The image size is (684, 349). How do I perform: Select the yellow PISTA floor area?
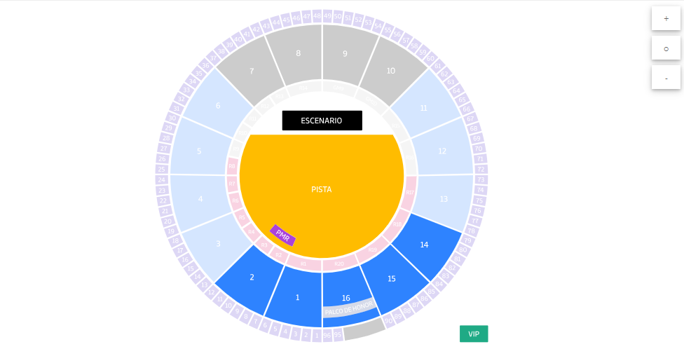[322, 189]
